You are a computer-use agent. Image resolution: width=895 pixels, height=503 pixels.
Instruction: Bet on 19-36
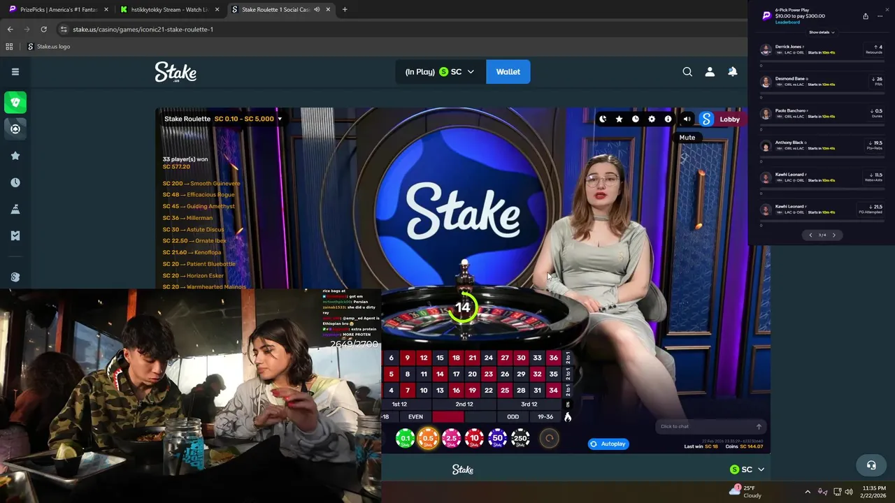click(x=545, y=416)
